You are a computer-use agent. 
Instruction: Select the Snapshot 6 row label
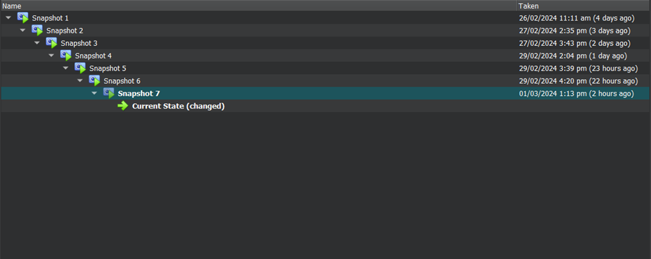point(122,81)
